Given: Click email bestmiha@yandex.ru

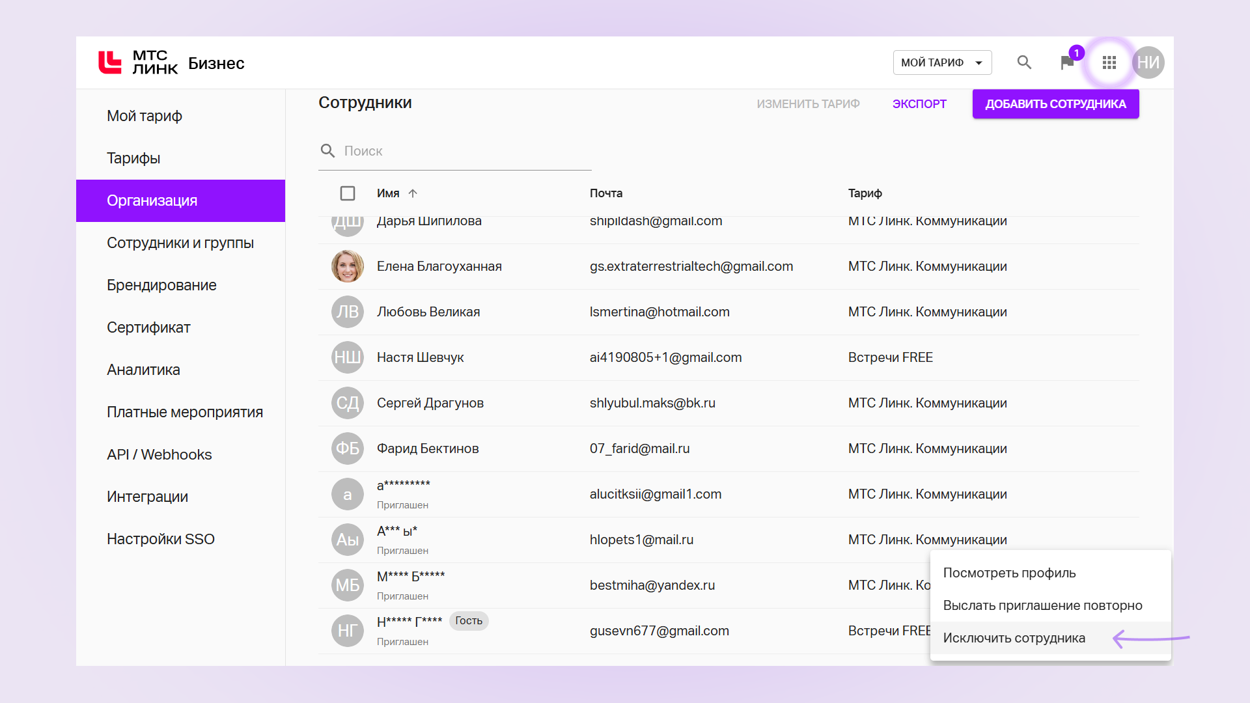Looking at the screenshot, I should coord(652,585).
